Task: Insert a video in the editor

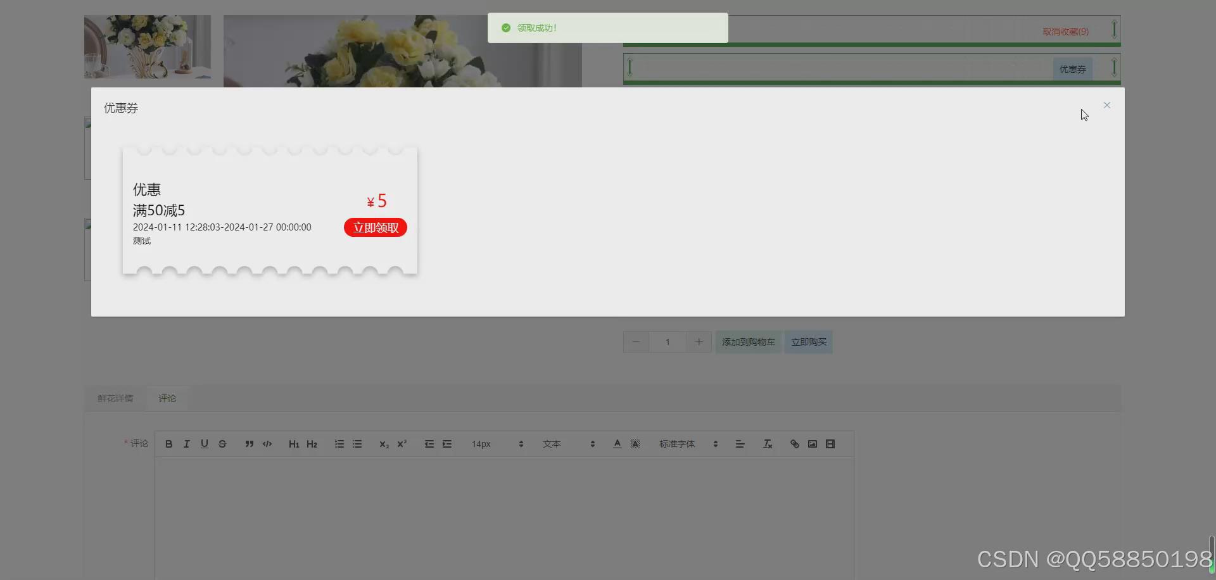Action: [x=830, y=444]
